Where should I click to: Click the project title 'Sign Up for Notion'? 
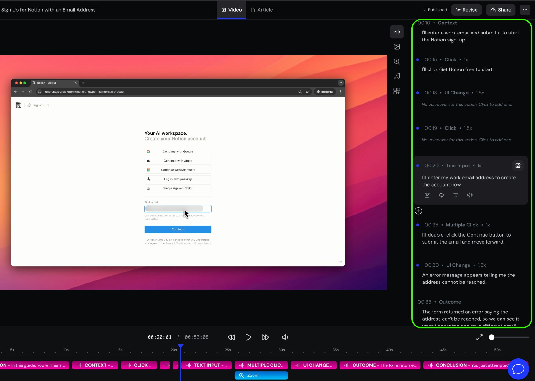[48, 10]
